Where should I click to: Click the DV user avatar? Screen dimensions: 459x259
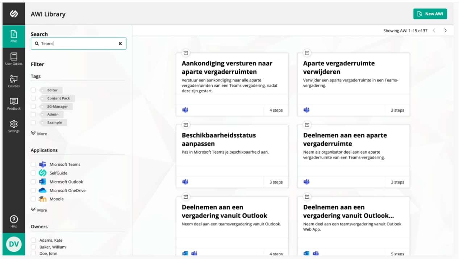pos(14,244)
